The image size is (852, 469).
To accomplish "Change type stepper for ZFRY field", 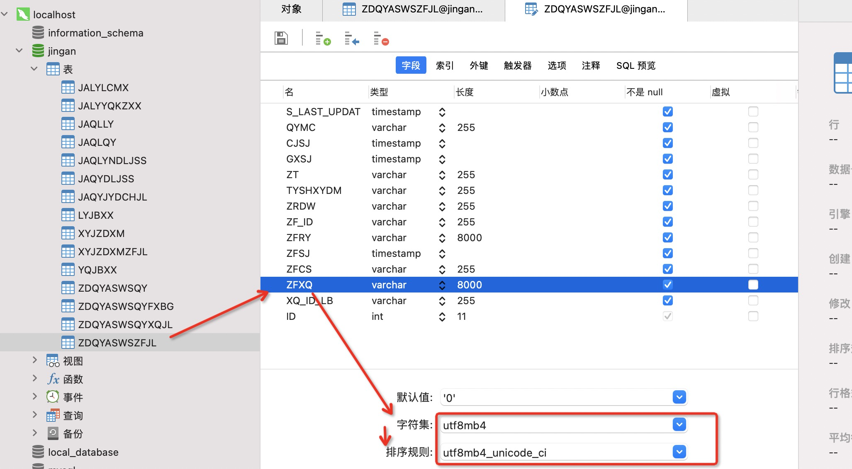I will pyautogui.click(x=442, y=238).
